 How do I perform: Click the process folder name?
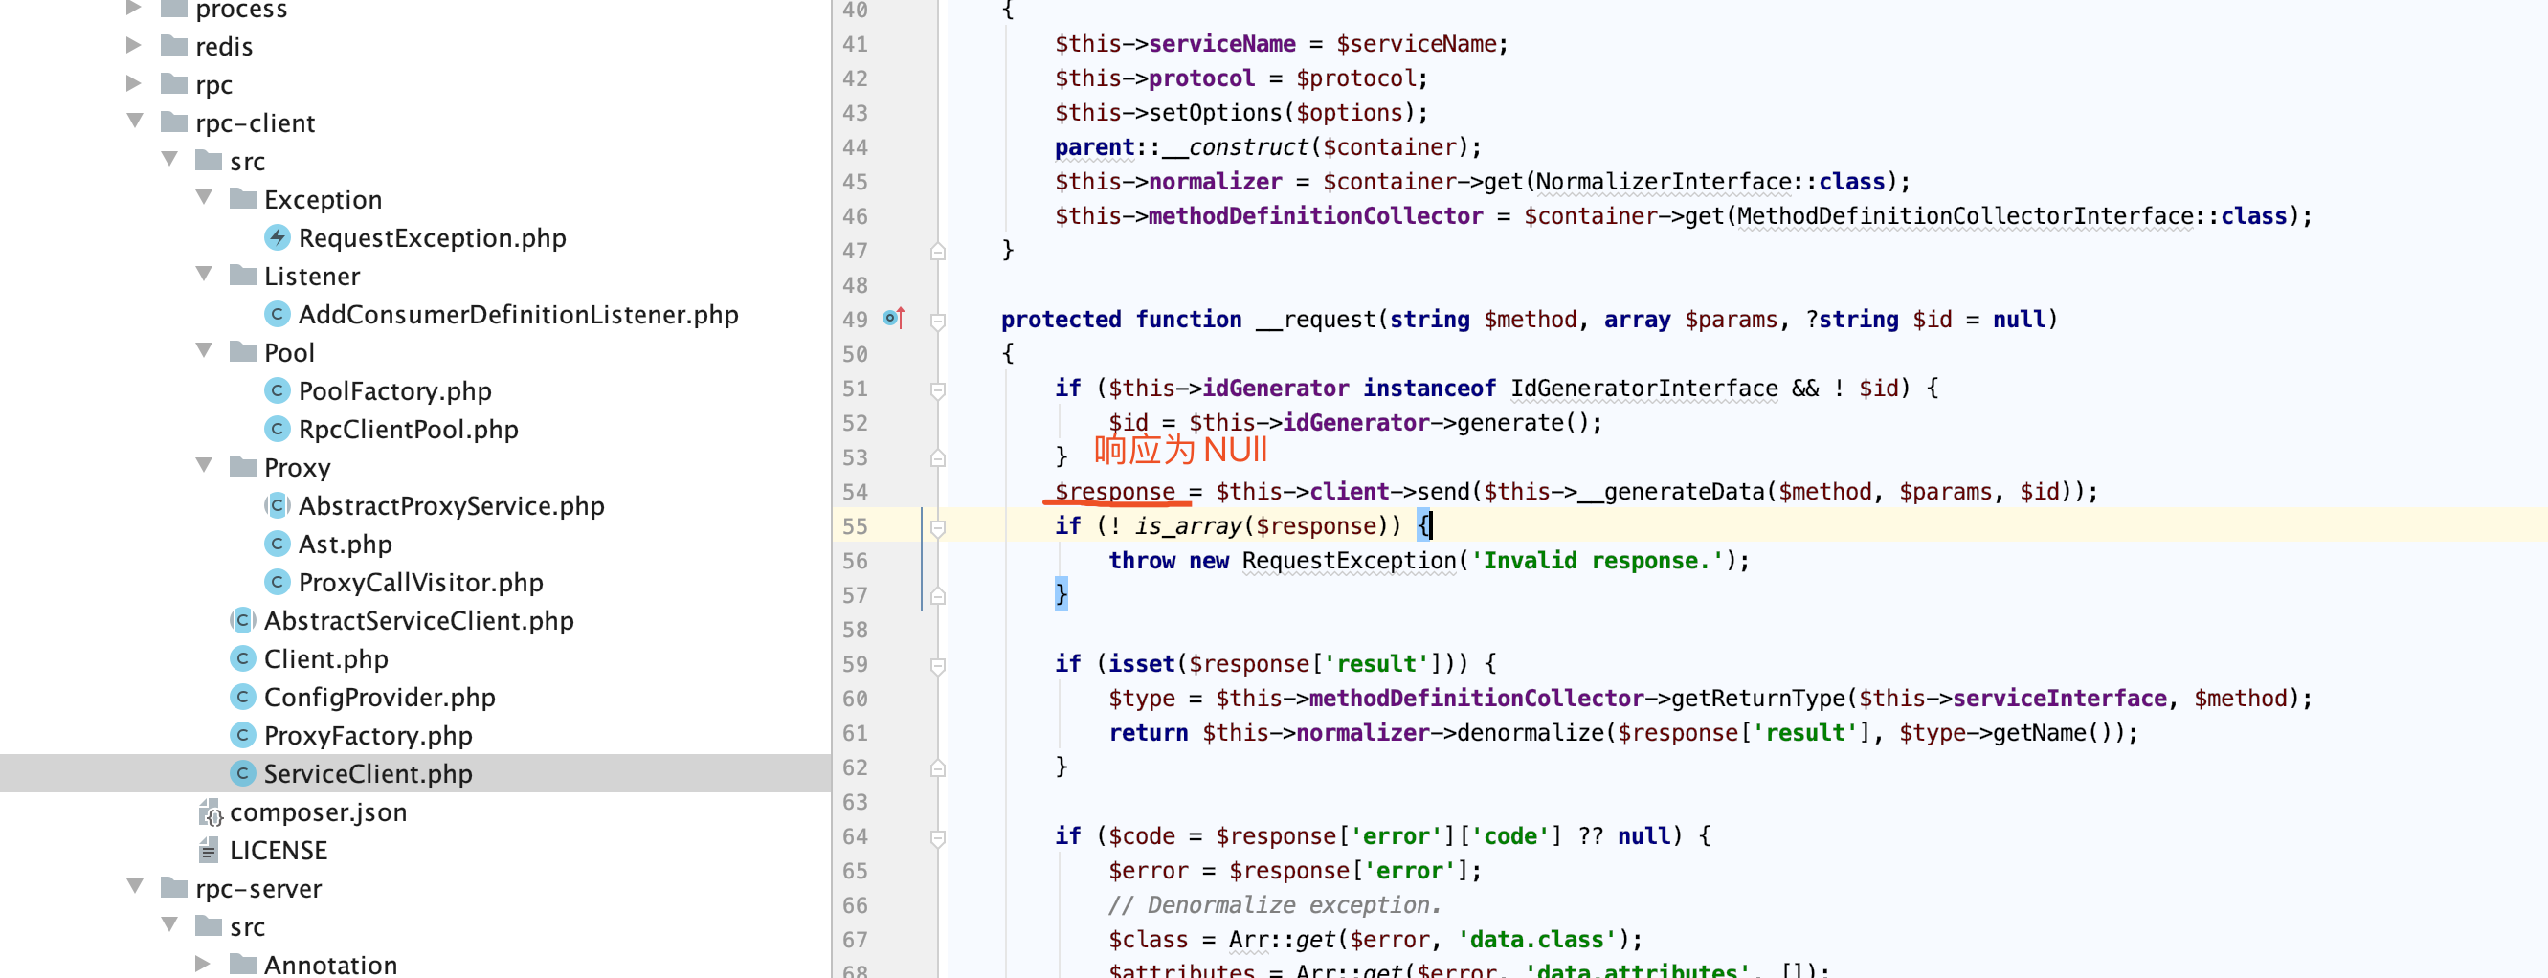coord(241,10)
